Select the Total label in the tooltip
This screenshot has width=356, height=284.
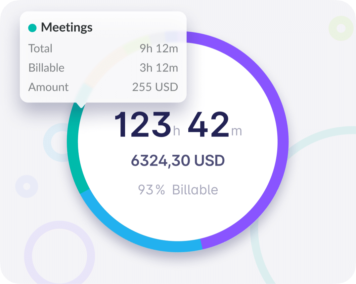(x=40, y=48)
